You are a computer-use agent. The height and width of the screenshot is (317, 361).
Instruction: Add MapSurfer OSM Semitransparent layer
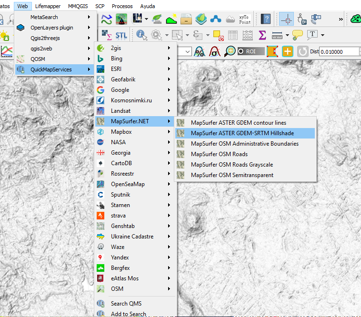click(245, 175)
